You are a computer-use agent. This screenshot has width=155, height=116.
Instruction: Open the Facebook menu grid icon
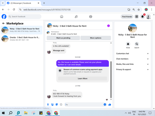[137, 17]
